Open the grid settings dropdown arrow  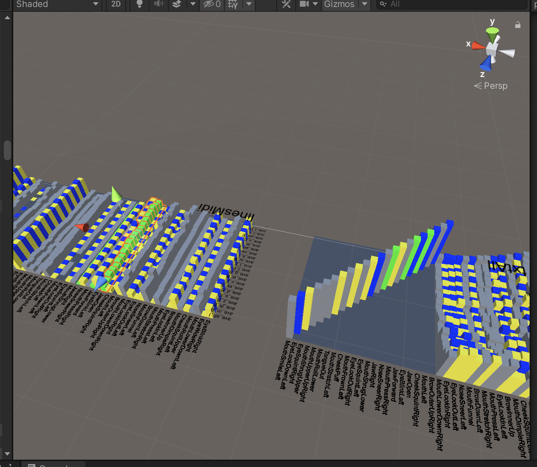tap(249, 4)
